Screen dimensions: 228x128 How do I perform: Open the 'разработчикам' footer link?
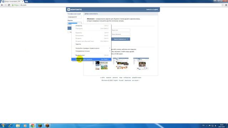(x=136, y=78)
